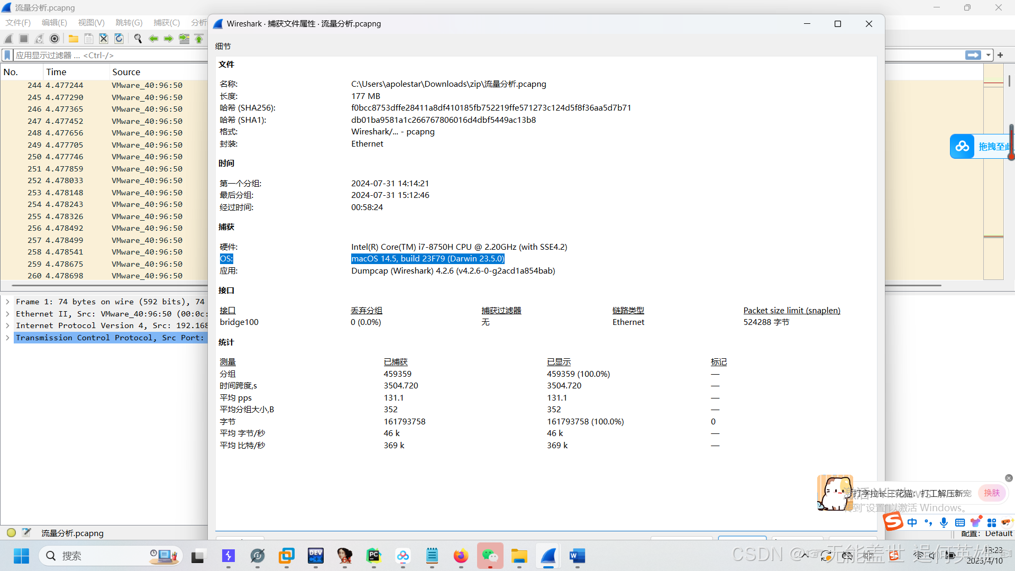The width and height of the screenshot is (1015, 571).
Task: Open Sogou soft keyboard icon
Action: 960,523
